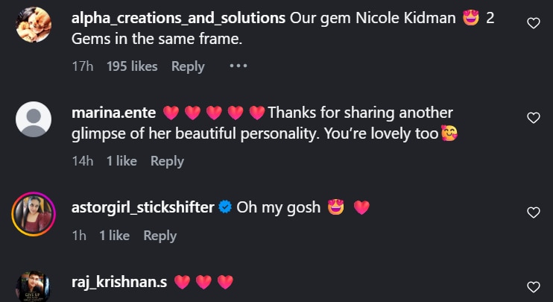
Task: Open astorgirl_stickshifter username link
Action: coord(143,208)
